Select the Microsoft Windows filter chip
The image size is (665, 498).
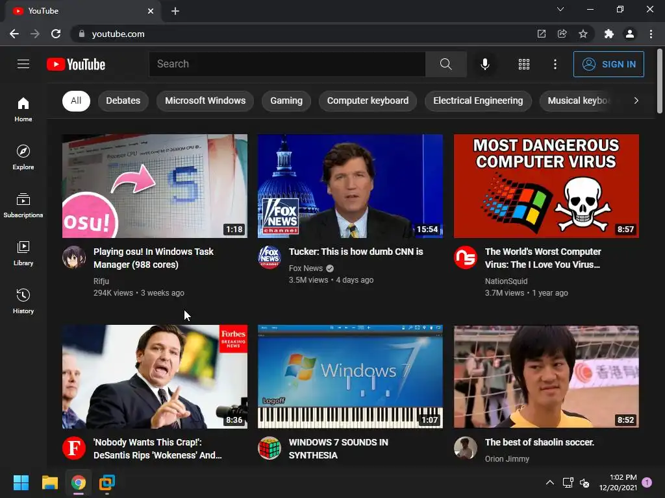[205, 101]
